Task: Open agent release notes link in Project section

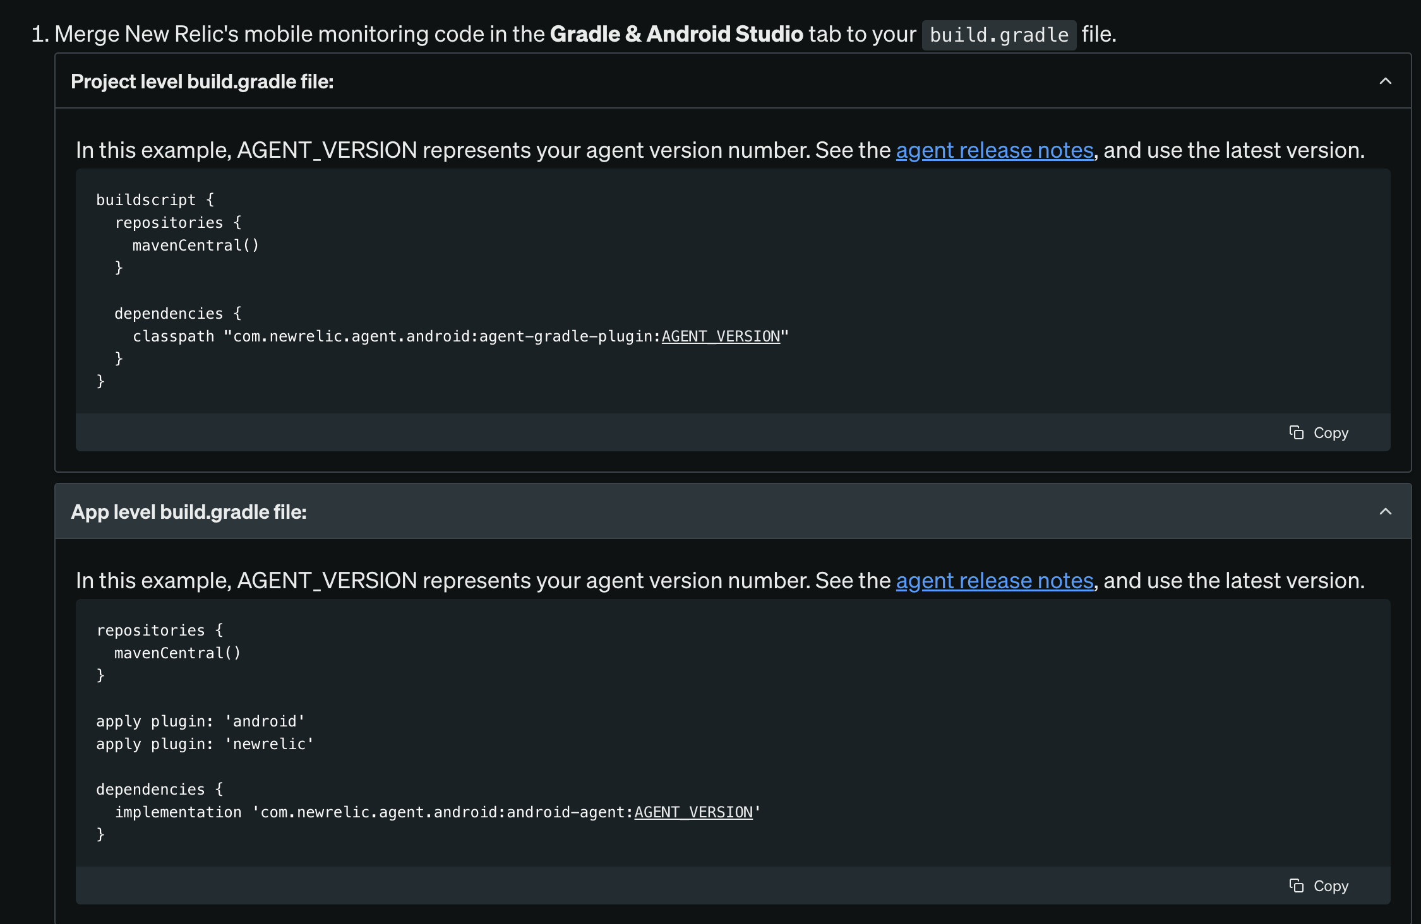Action: point(994,150)
